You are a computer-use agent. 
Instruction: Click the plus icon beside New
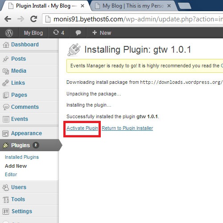tap(95, 33)
